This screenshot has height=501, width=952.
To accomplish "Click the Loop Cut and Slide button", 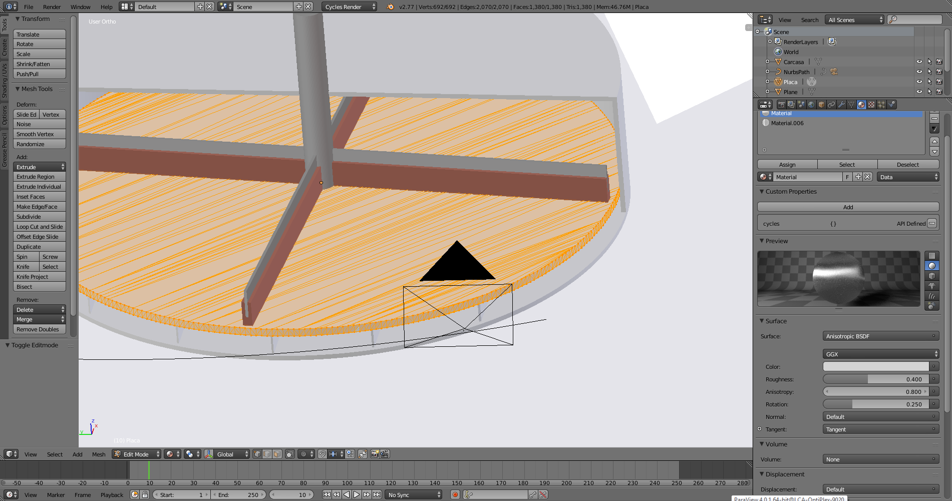I will 40,226.
